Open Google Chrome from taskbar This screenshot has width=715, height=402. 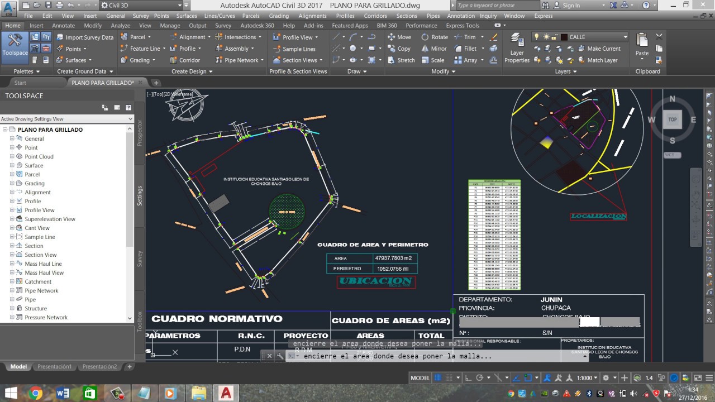pyautogui.click(x=36, y=393)
